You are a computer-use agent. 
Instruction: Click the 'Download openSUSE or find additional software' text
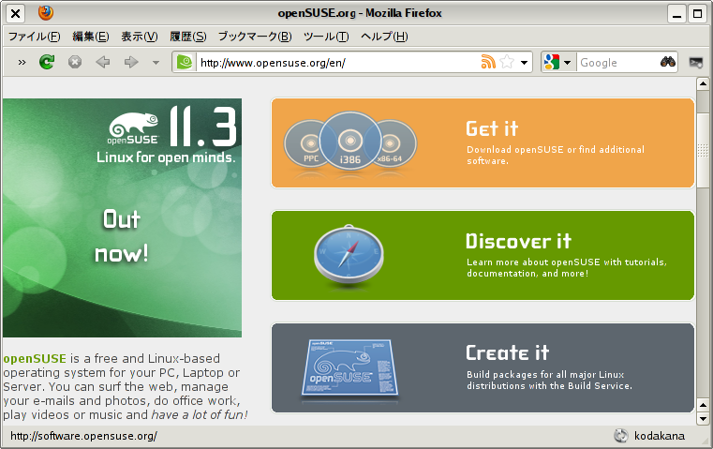556,155
